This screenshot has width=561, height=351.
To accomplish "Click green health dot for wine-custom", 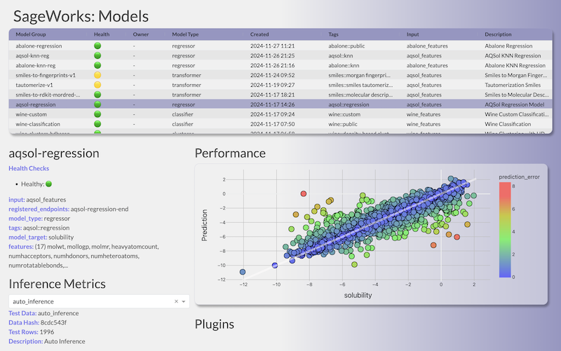I will coord(97,114).
